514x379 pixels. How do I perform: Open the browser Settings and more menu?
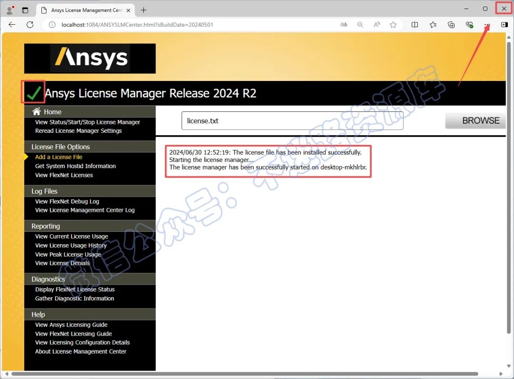tap(487, 25)
